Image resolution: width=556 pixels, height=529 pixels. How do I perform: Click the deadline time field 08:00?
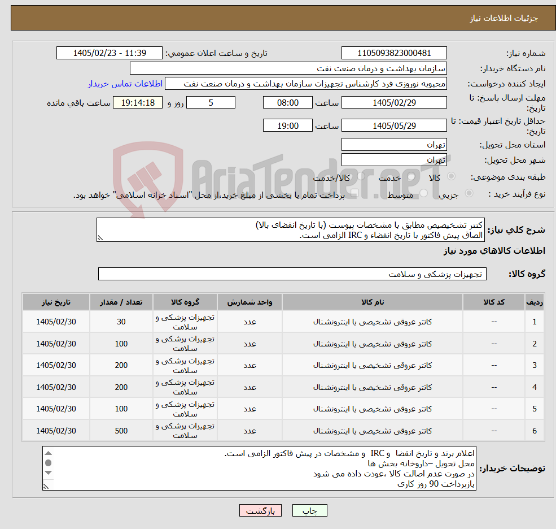[x=287, y=103]
